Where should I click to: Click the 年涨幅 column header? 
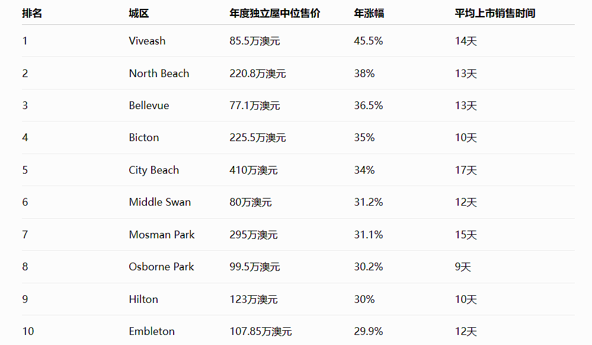pyautogui.click(x=369, y=13)
